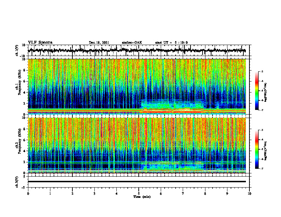281x217 pixels.
Task: Click the "7" time axis tick label
Action: point(183,194)
